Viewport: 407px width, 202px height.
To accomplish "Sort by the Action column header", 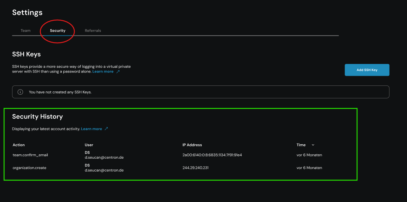I will [x=18, y=145].
